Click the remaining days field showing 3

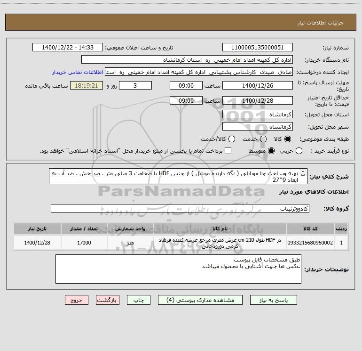point(135,85)
